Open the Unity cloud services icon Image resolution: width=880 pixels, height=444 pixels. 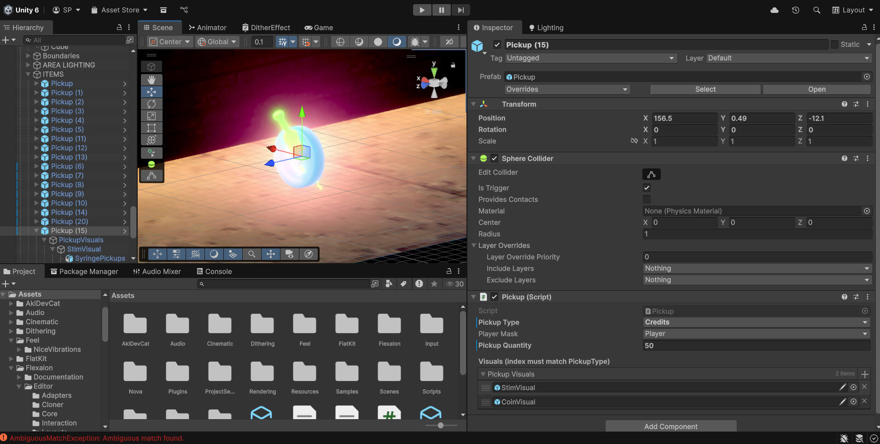coord(775,10)
